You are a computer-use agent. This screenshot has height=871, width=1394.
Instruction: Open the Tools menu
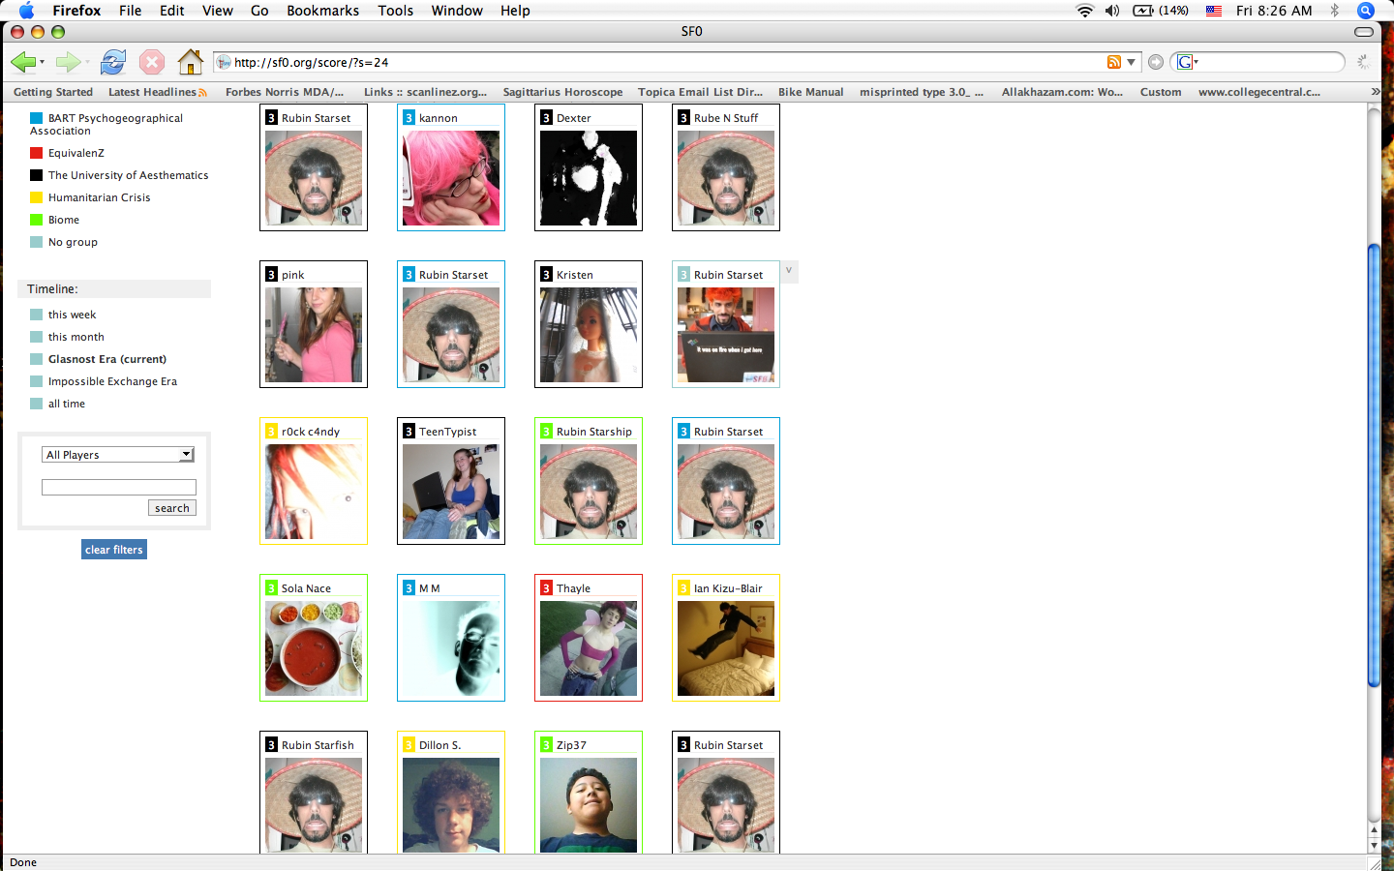point(395,11)
